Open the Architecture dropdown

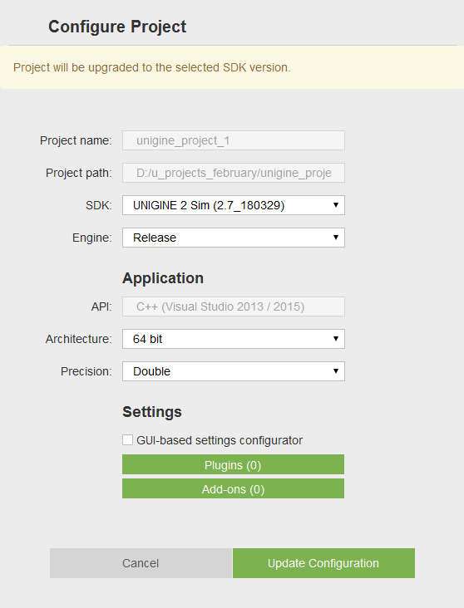[234, 339]
